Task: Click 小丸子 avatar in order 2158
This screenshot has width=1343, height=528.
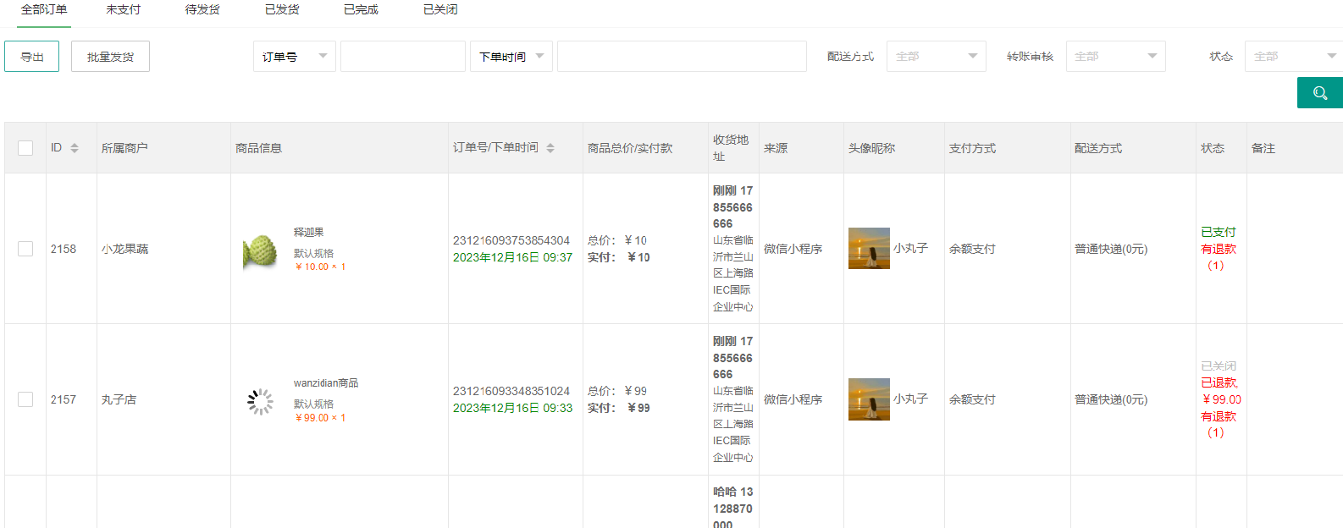Action: 869,249
